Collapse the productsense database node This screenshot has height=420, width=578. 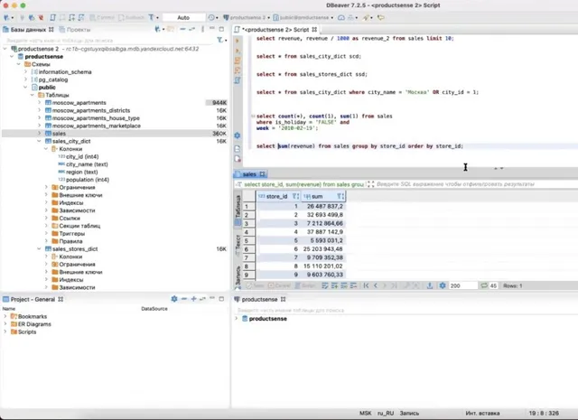12,56
